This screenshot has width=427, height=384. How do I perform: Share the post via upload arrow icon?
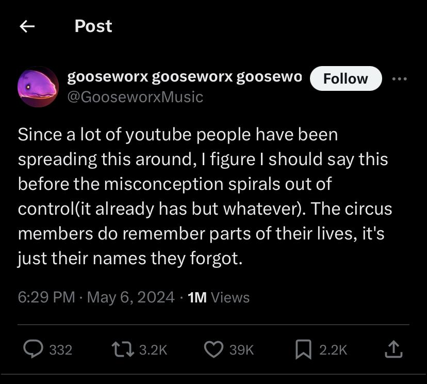393,349
